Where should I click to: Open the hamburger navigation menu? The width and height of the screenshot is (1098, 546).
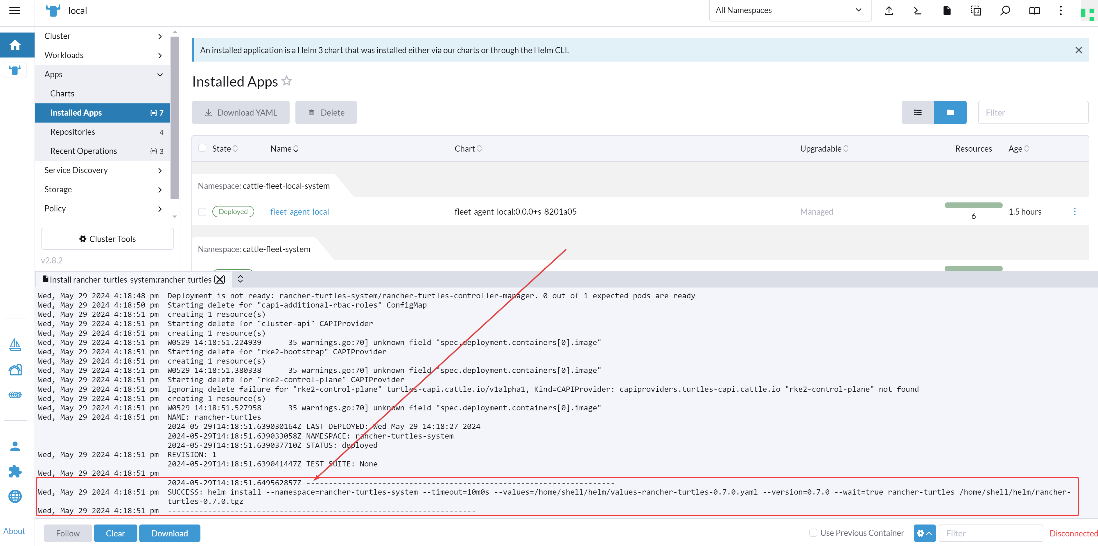pos(15,11)
